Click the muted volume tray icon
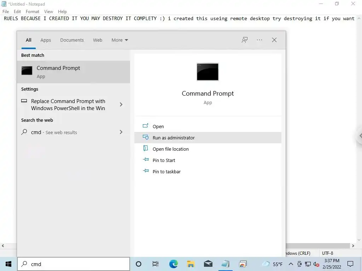 (316, 264)
